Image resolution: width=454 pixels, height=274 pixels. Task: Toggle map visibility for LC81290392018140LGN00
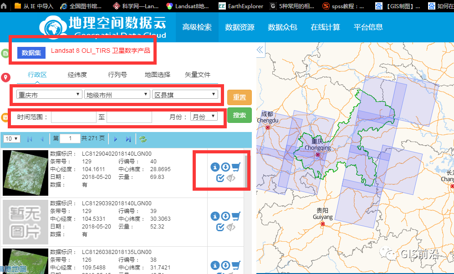(x=231, y=228)
